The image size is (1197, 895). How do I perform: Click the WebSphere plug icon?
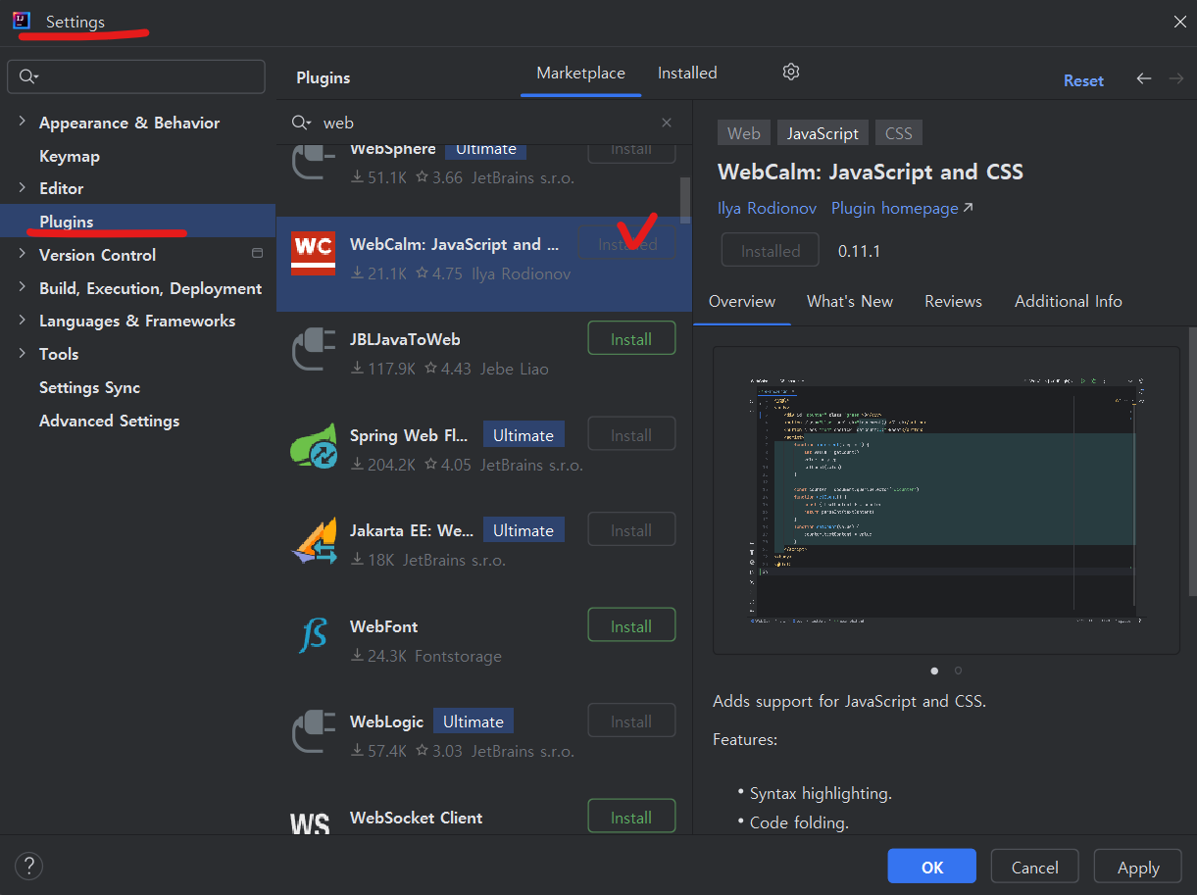point(314,162)
